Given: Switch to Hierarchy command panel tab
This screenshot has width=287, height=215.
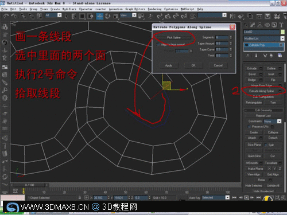Looking at the screenshot, I should coord(260,25).
